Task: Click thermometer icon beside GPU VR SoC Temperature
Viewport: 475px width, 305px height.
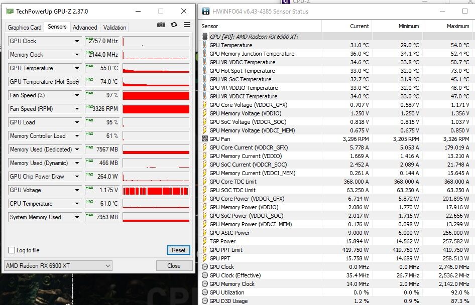Action: (205, 79)
